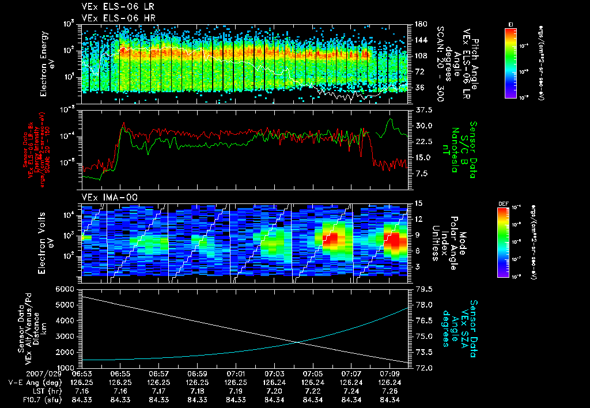Click the 79.5 SZA degrees tick label
Viewport: 590px width, 408px height.
coord(423,289)
